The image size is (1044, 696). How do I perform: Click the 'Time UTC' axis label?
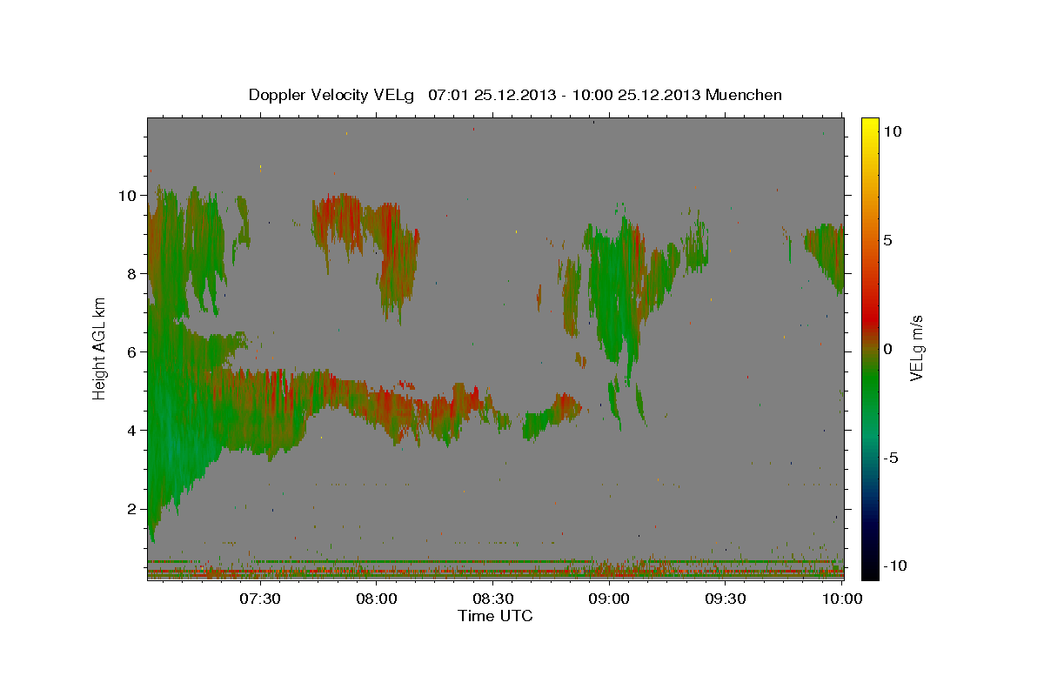[x=495, y=616]
